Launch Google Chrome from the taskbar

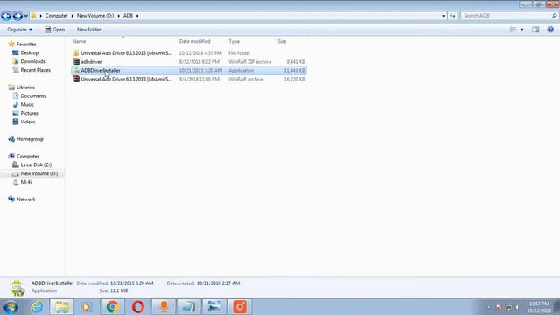(x=113, y=307)
